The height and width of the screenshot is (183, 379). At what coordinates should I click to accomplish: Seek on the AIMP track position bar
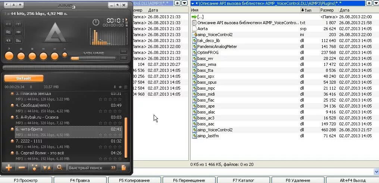point(66,68)
